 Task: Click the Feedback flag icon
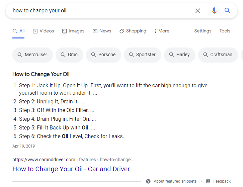point(208,181)
